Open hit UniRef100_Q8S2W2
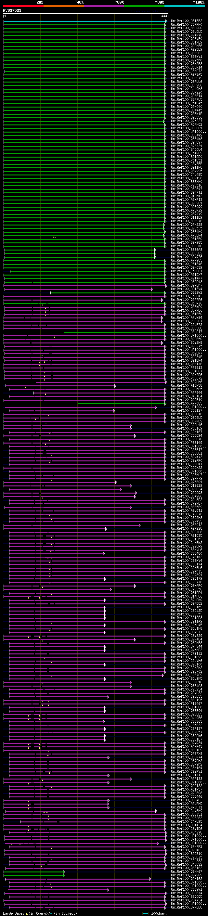 tap(187, 293)
